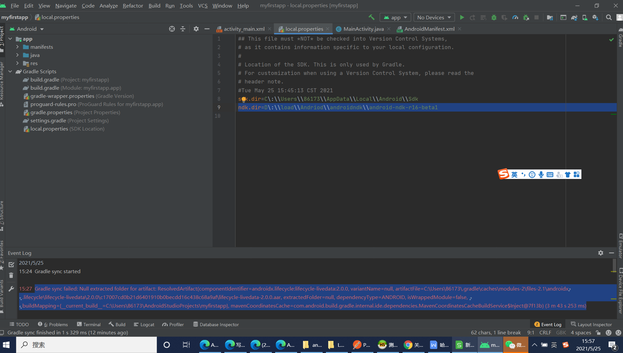Viewport: 623px width, 353px height.
Task: Profile the app with the Profiler icon
Action: click(515, 17)
